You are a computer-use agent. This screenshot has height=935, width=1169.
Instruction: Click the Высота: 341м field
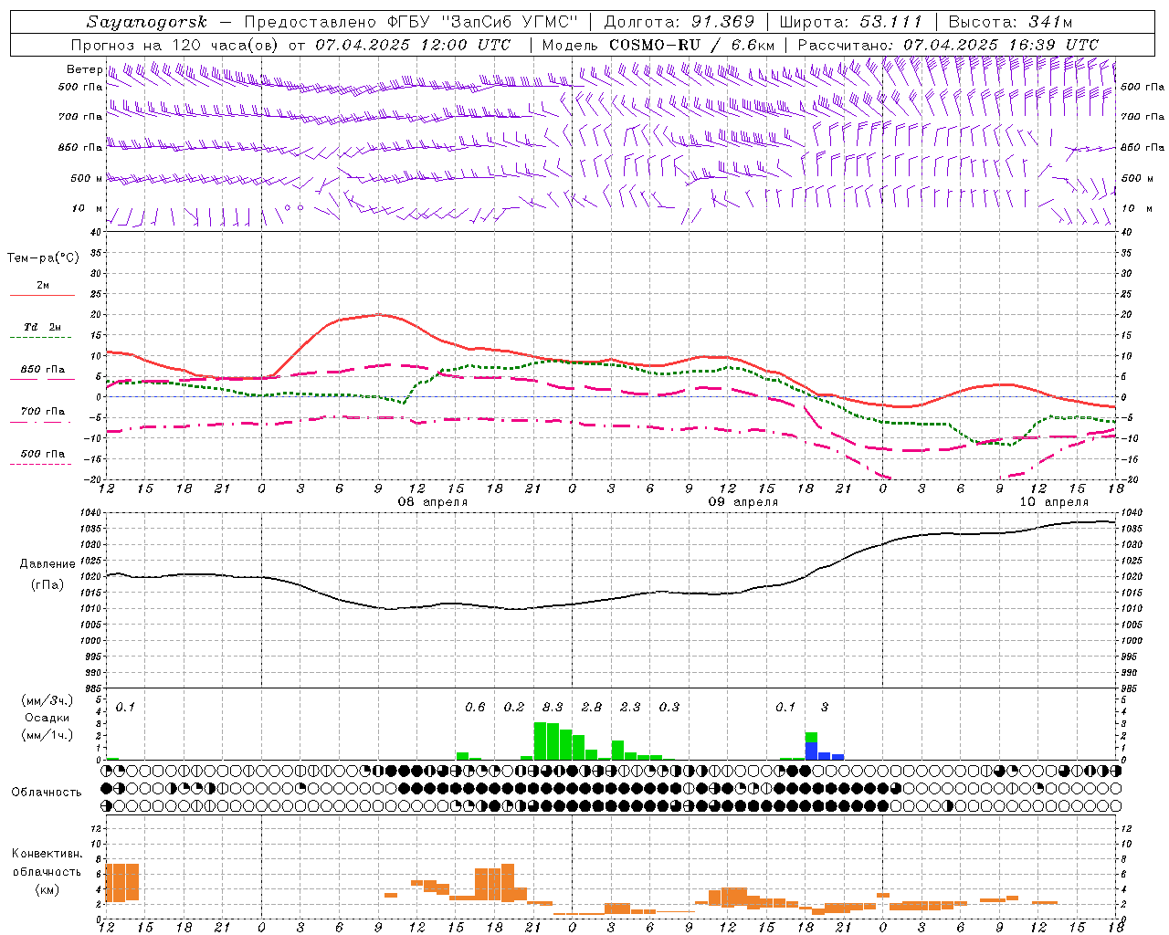click(1010, 22)
